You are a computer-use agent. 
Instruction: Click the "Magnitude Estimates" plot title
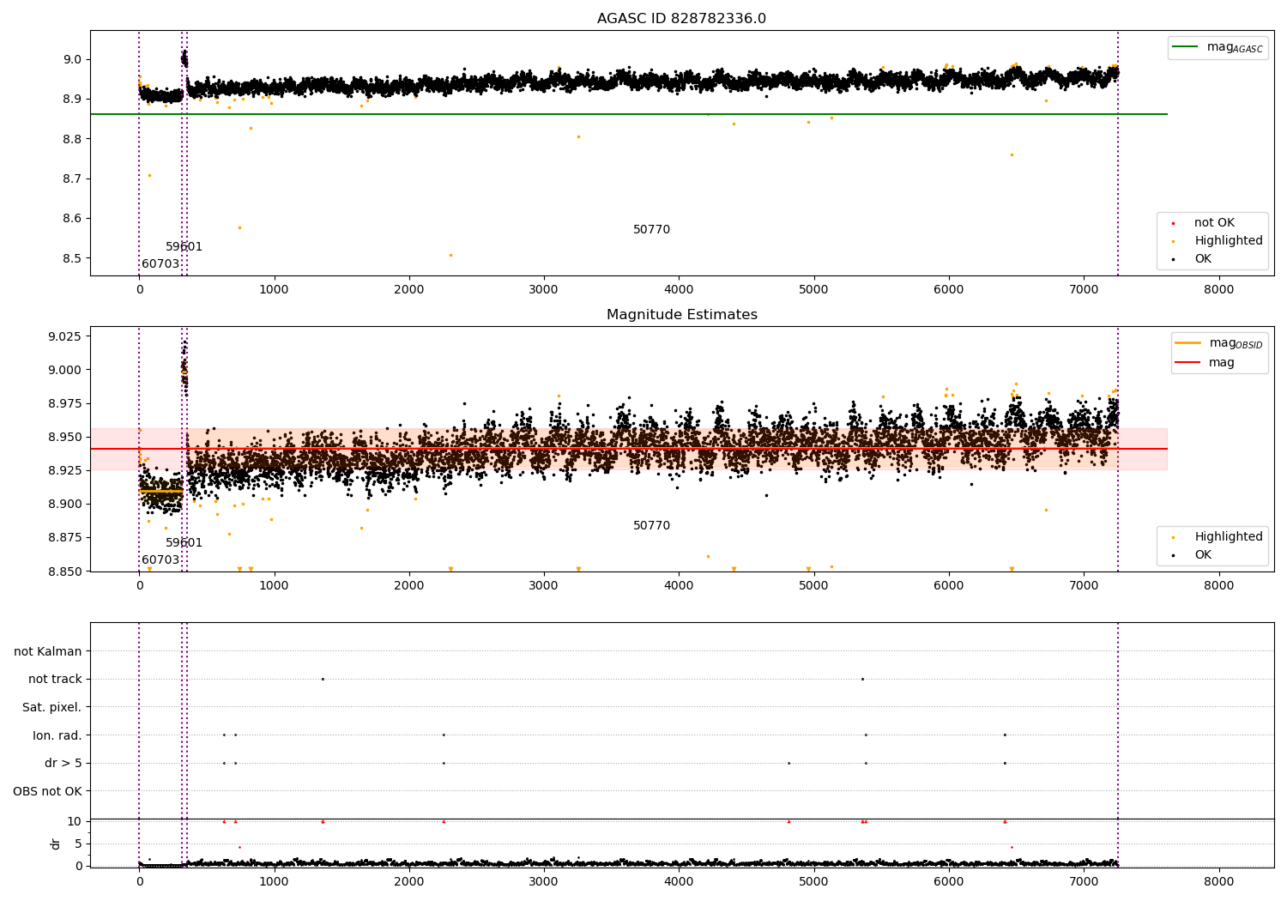click(681, 315)
